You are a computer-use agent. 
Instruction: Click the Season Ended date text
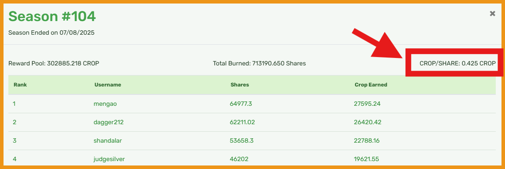[x=51, y=32]
